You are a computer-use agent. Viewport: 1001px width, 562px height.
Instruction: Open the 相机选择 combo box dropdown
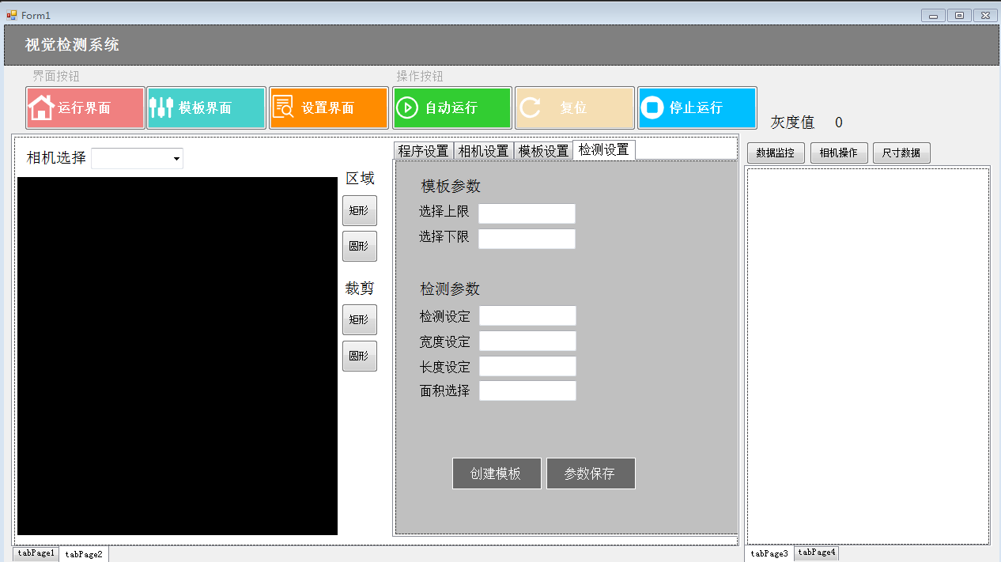(x=176, y=159)
